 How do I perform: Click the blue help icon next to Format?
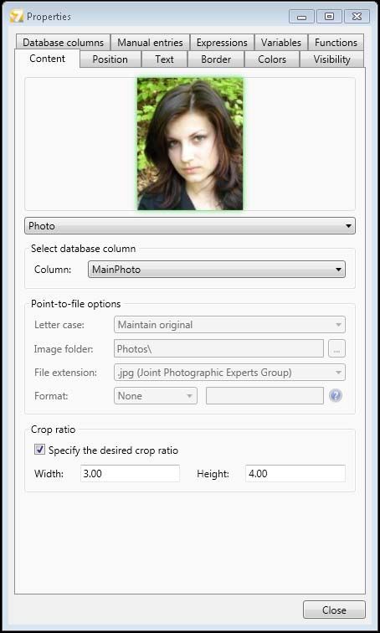(x=336, y=395)
